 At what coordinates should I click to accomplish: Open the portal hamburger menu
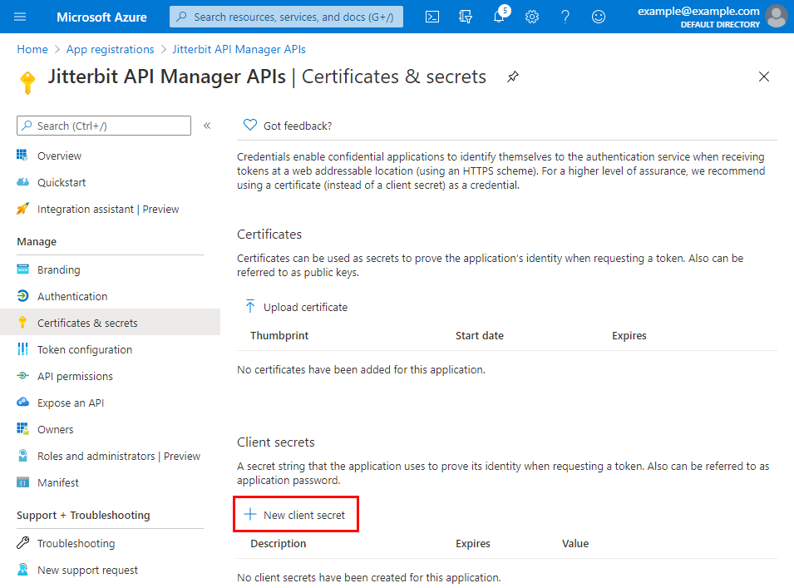click(21, 17)
